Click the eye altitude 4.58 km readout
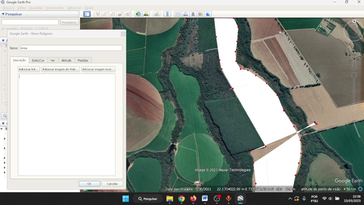The height and width of the screenshot is (205, 364). (x=328, y=189)
